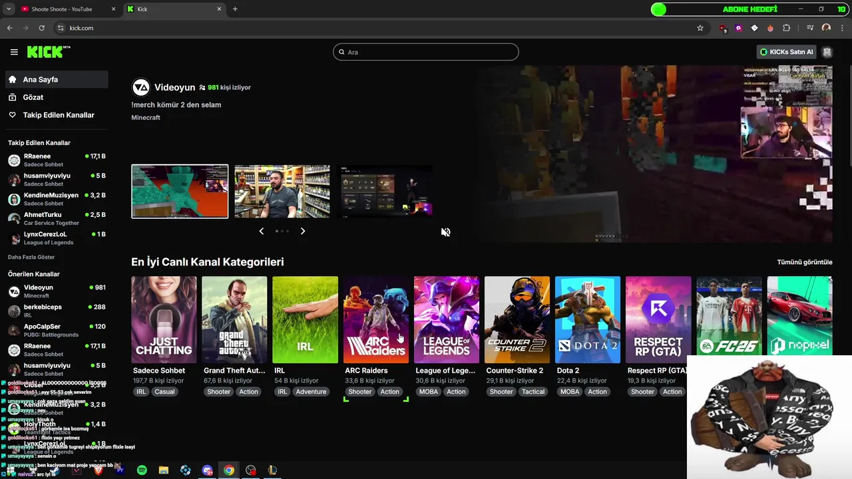Open the Chrome media control icon

pyautogui.click(x=810, y=28)
